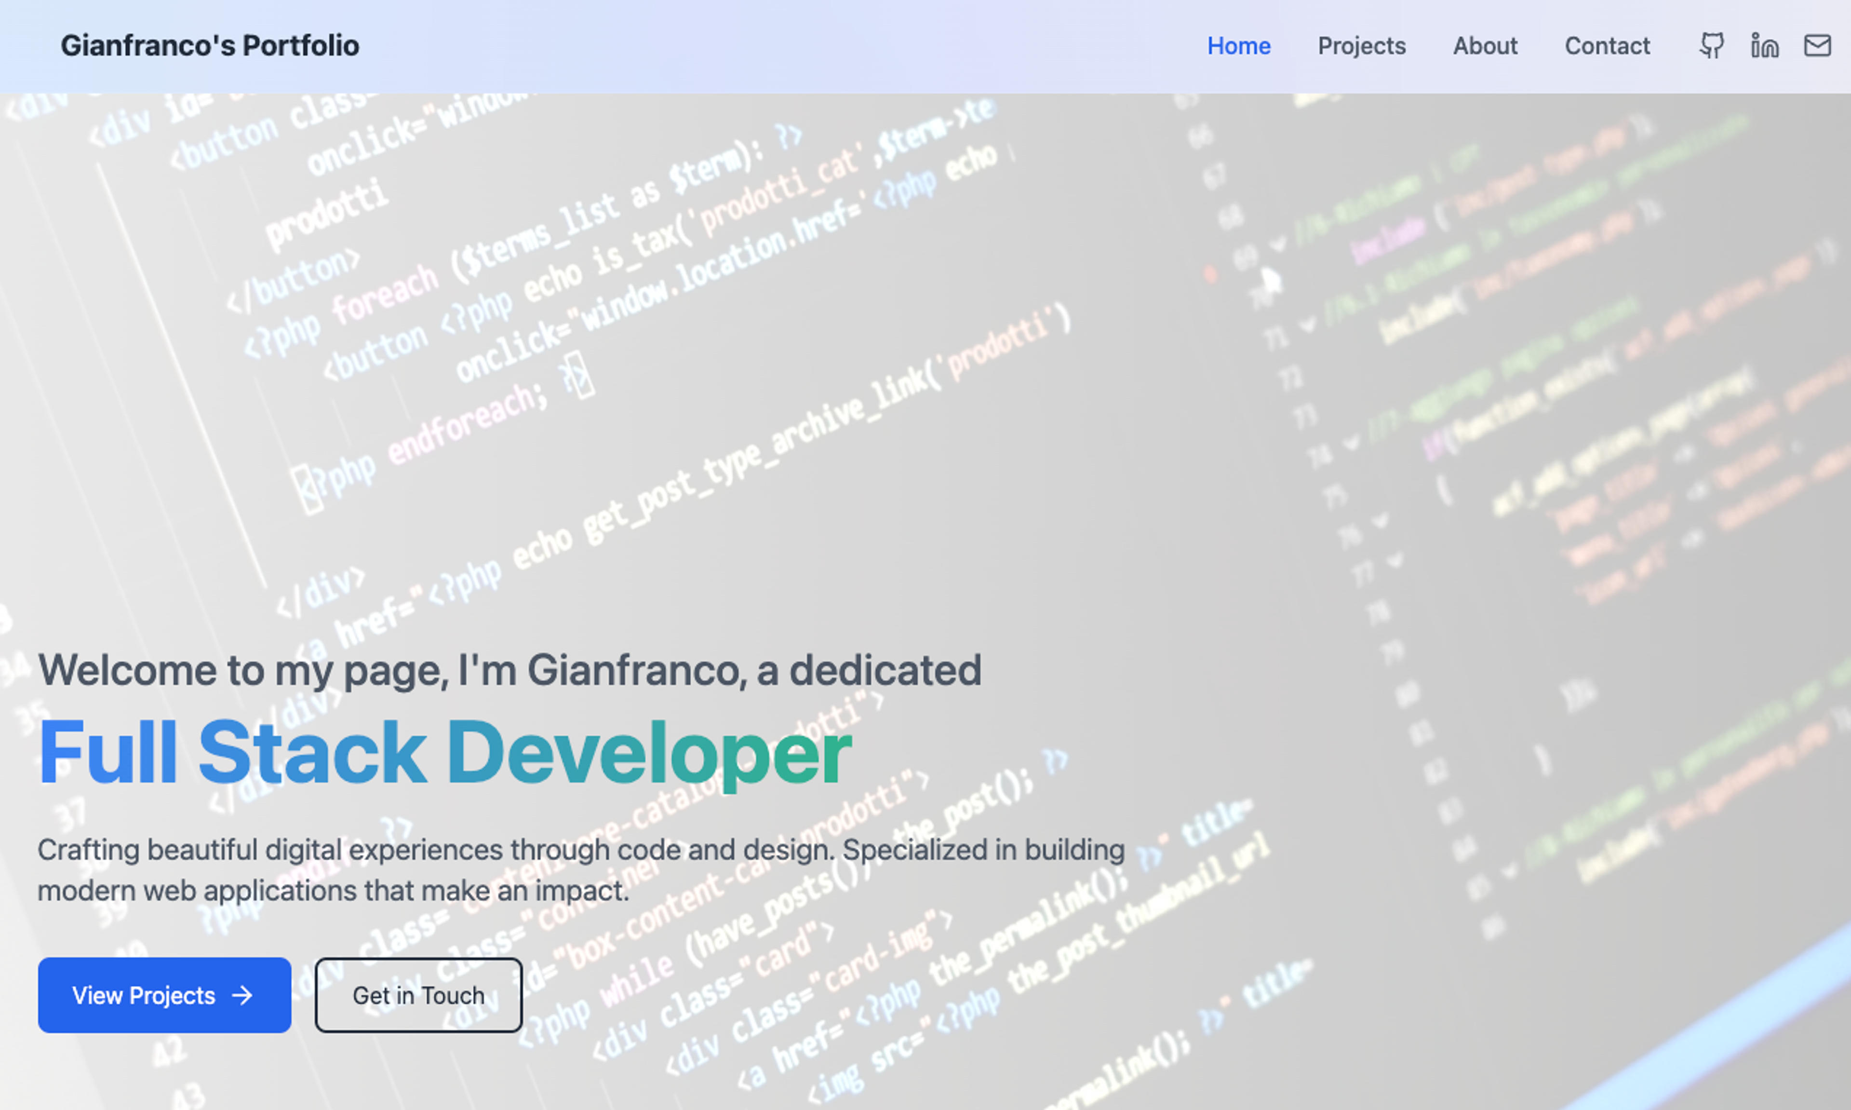
Task: Click the words Full Stack in heading
Action: tap(232, 752)
